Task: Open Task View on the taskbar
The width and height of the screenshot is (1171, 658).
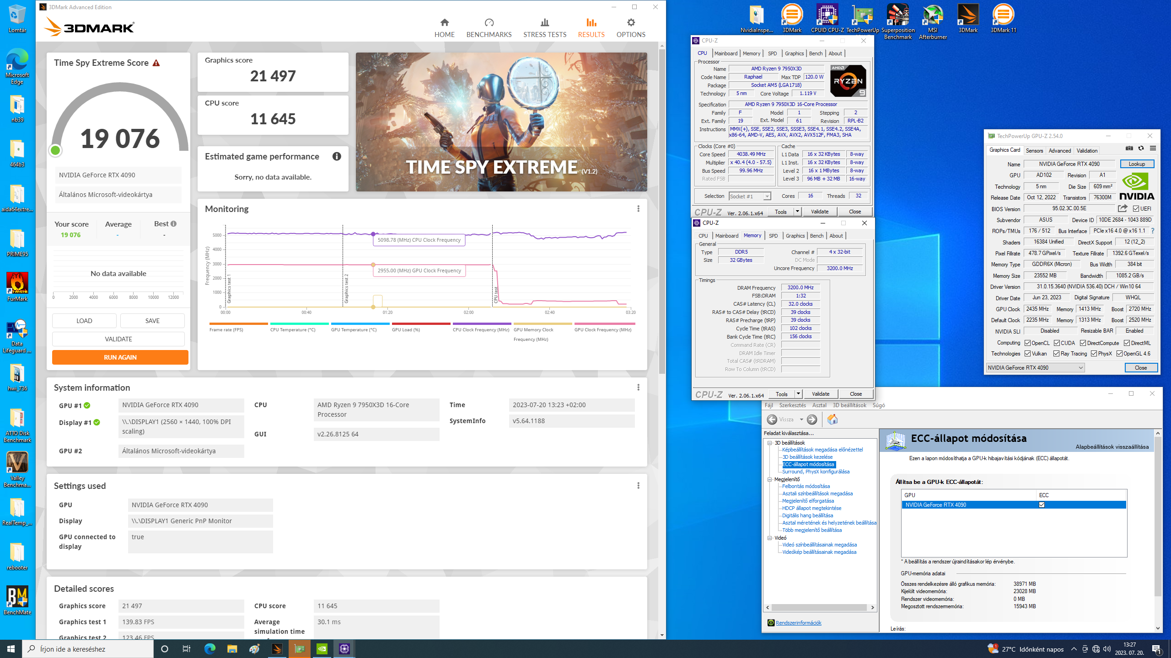Action: click(x=187, y=649)
